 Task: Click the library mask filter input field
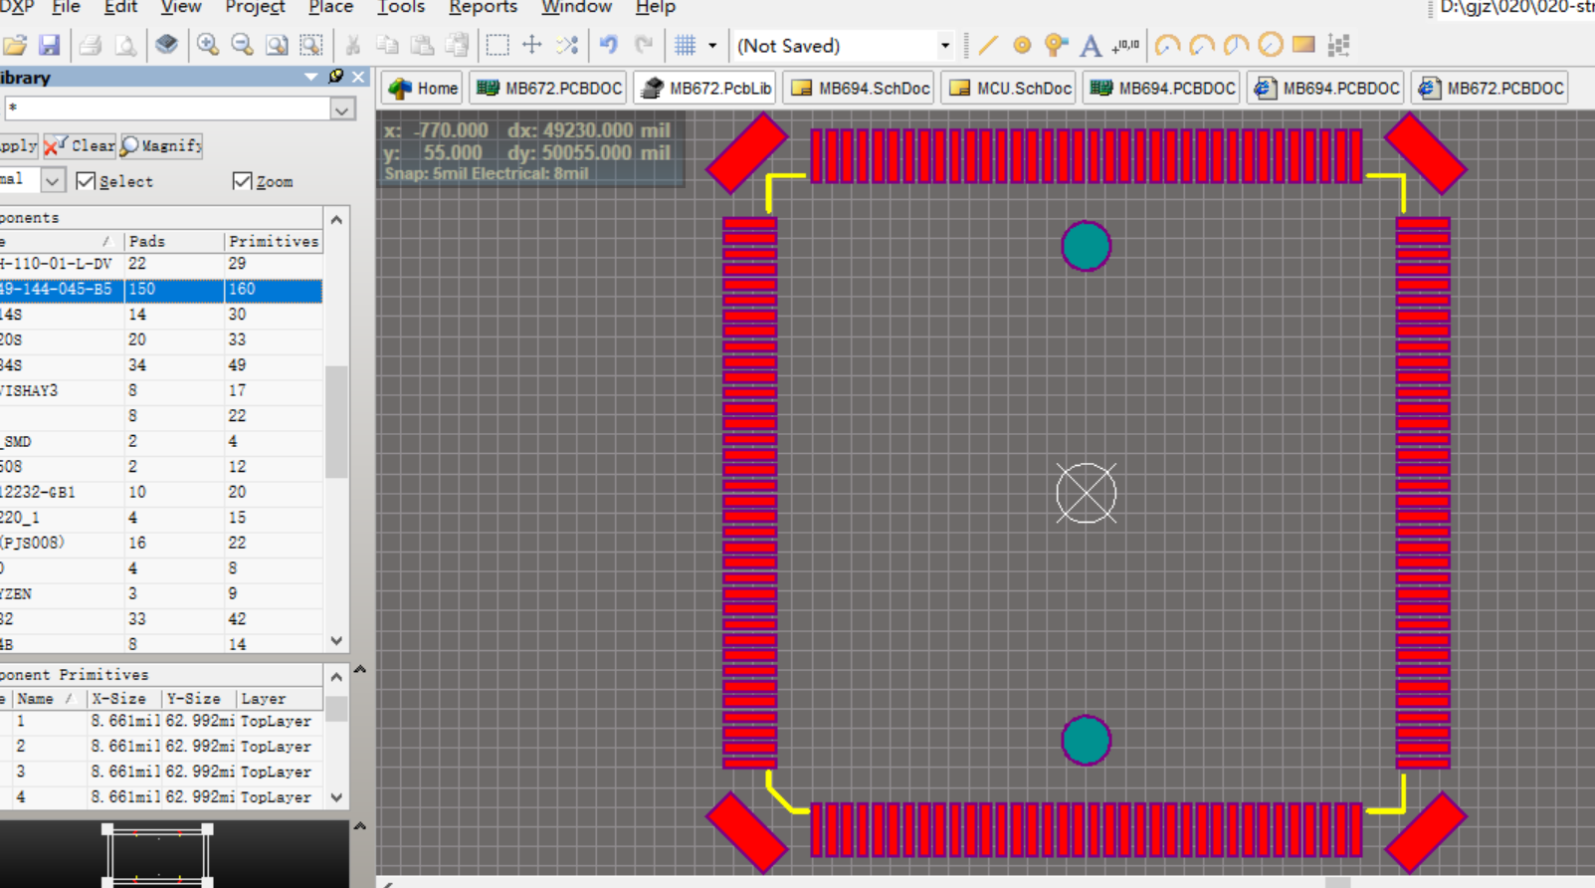167,109
